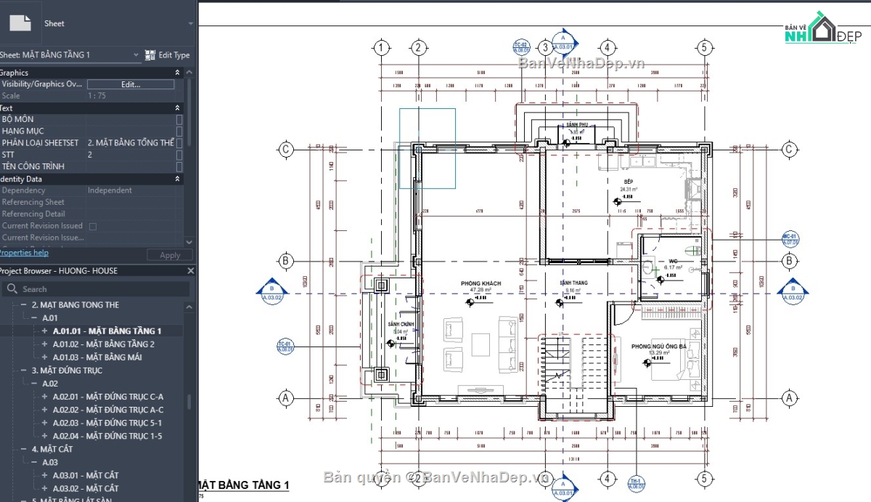The width and height of the screenshot is (871, 502).
Task: Select section marker B A.03.02 on right
Action: (792, 290)
